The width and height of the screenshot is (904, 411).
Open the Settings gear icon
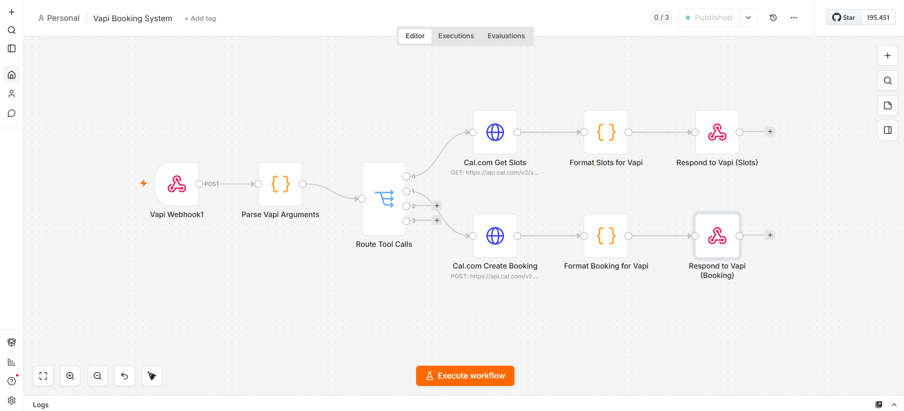tap(12, 401)
